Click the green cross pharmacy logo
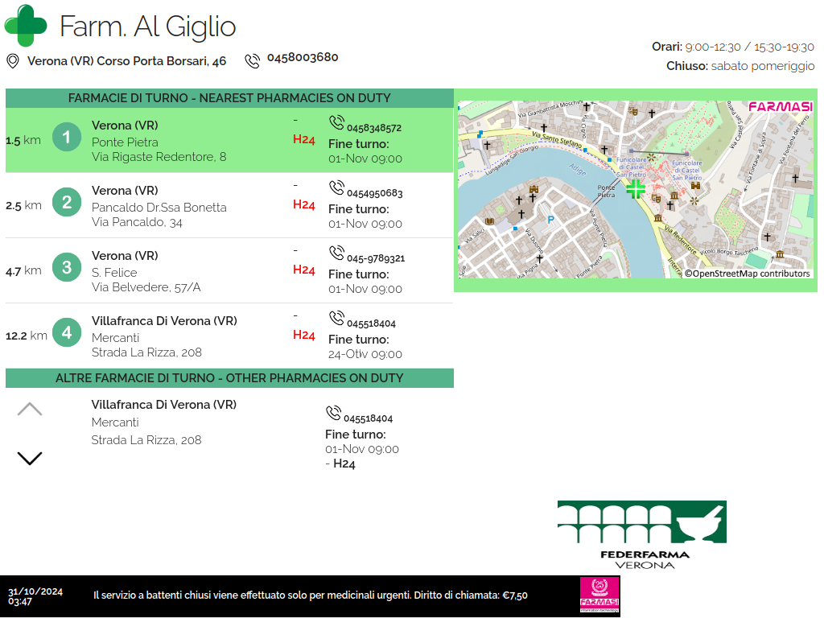Screen dimensions: 824x618 click(x=26, y=26)
